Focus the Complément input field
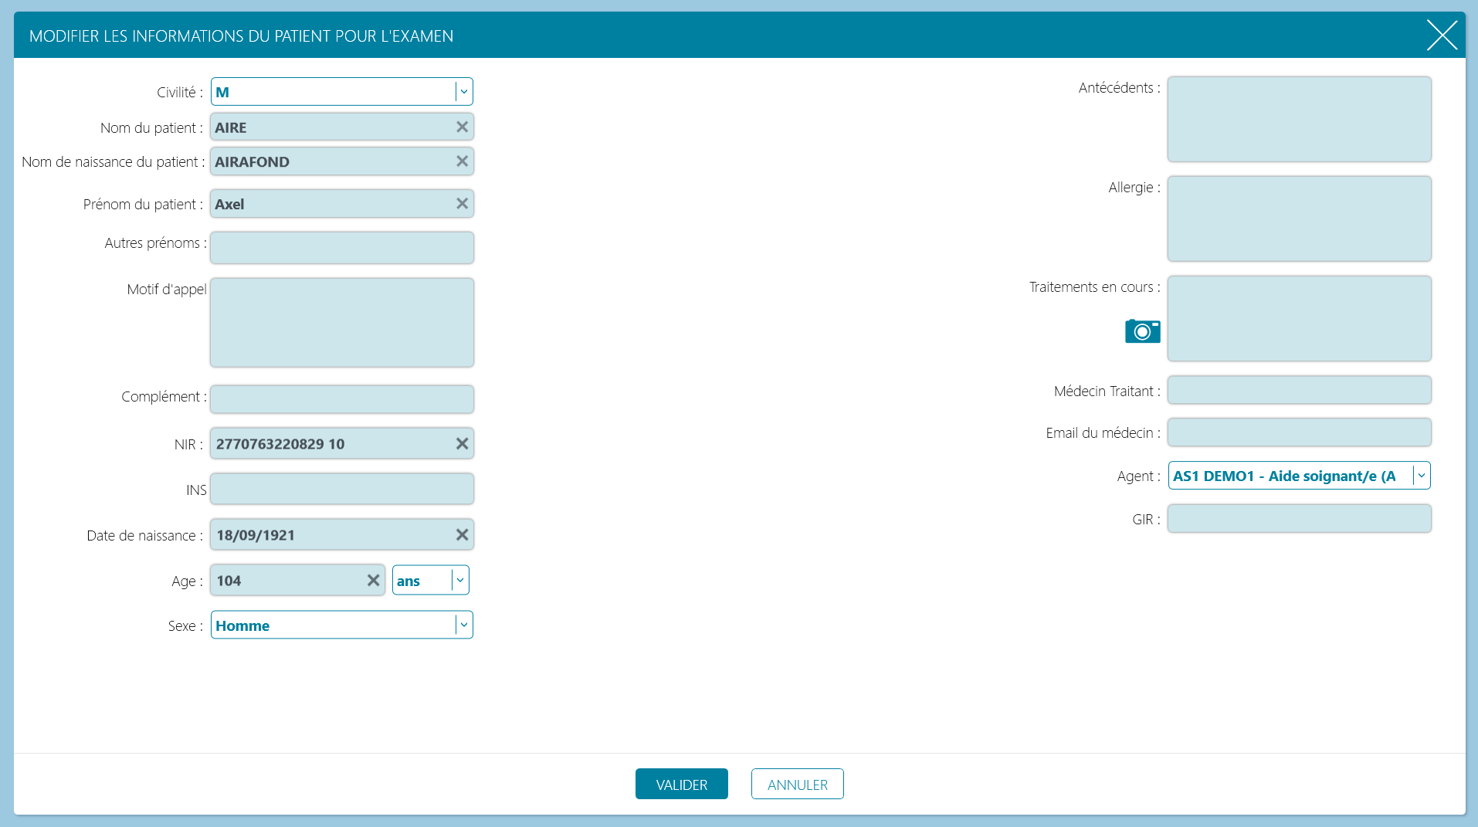Image resolution: width=1478 pixels, height=827 pixels. [342, 399]
